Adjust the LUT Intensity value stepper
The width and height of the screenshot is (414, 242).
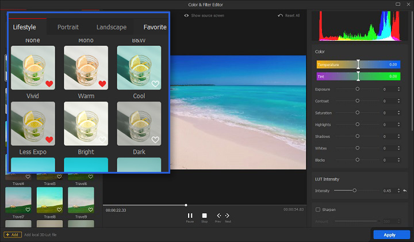[x=399, y=190]
